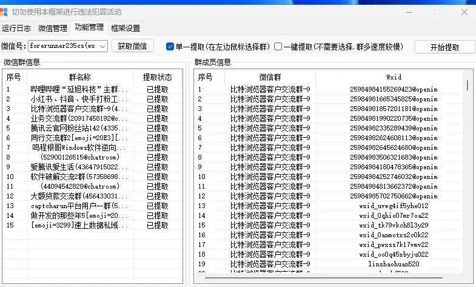
Task: Select group row 鸣程根哥Windows软件逆向
Action: coord(93,147)
